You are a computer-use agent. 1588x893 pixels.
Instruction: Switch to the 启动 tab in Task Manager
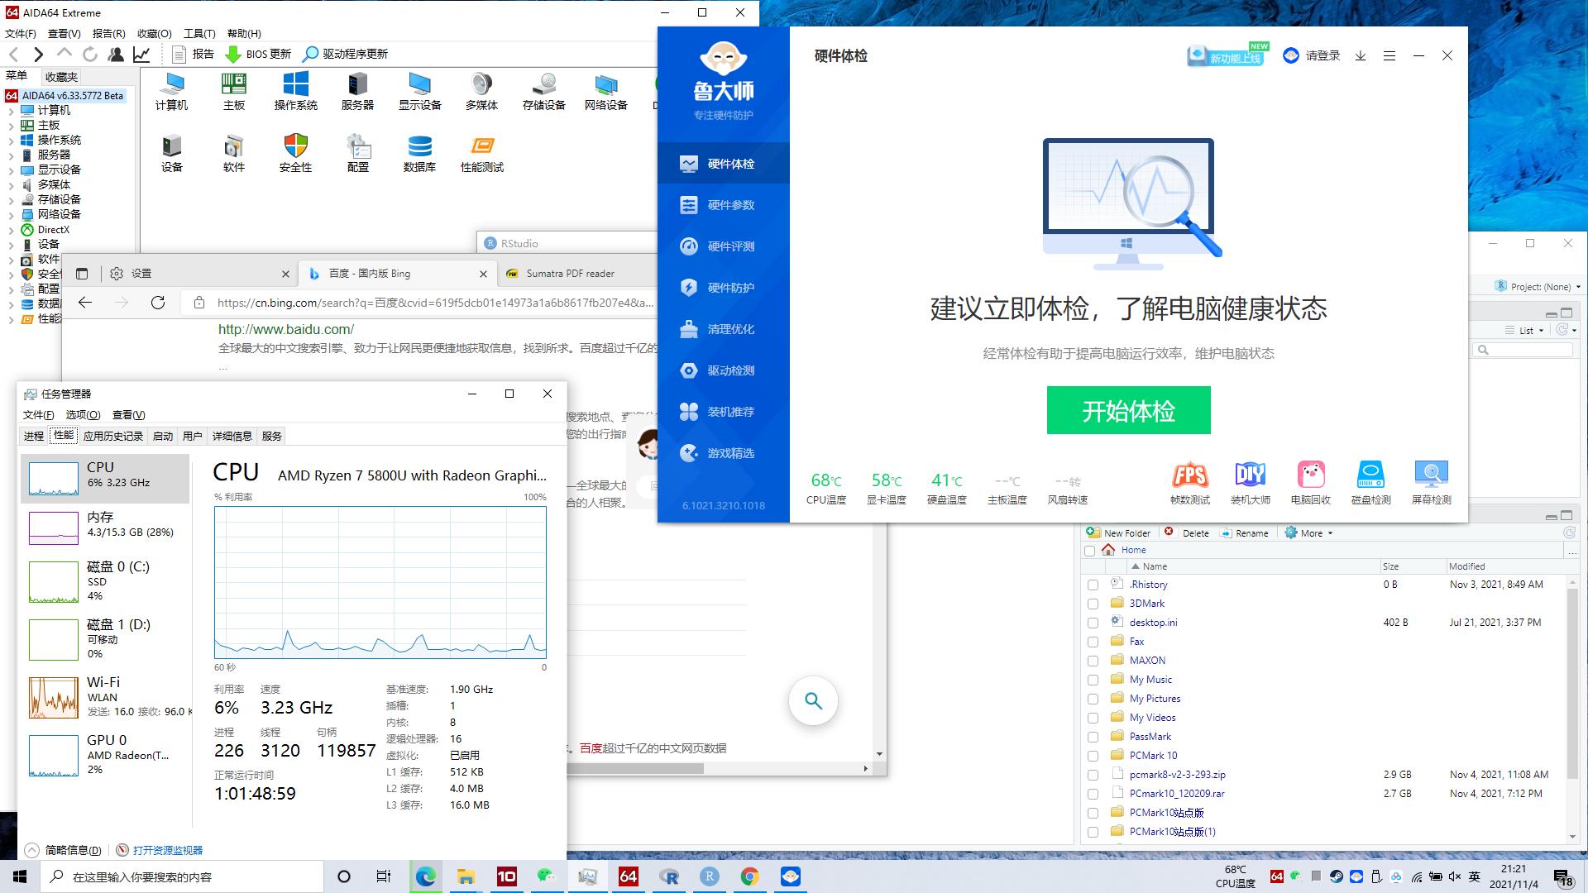[163, 437]
